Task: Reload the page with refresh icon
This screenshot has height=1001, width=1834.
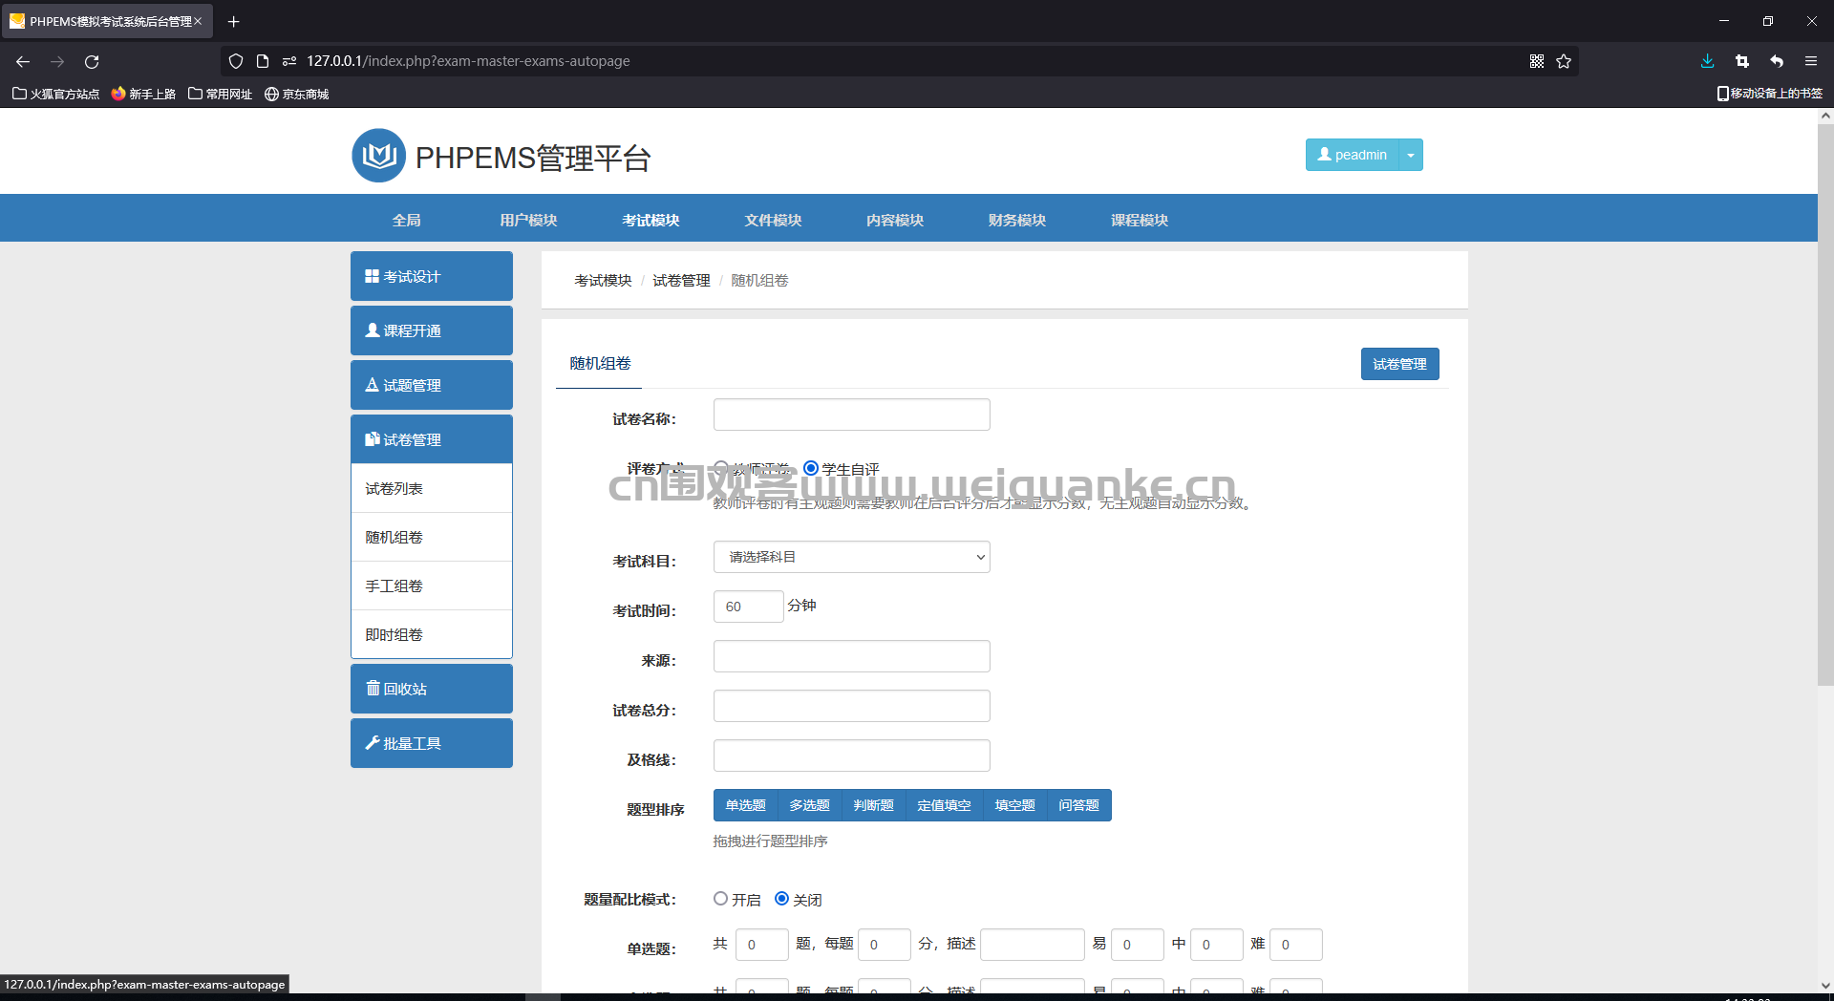Action: tap(92, 61)
